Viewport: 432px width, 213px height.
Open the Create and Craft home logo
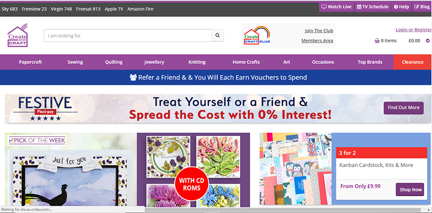[x=17, y=35]
